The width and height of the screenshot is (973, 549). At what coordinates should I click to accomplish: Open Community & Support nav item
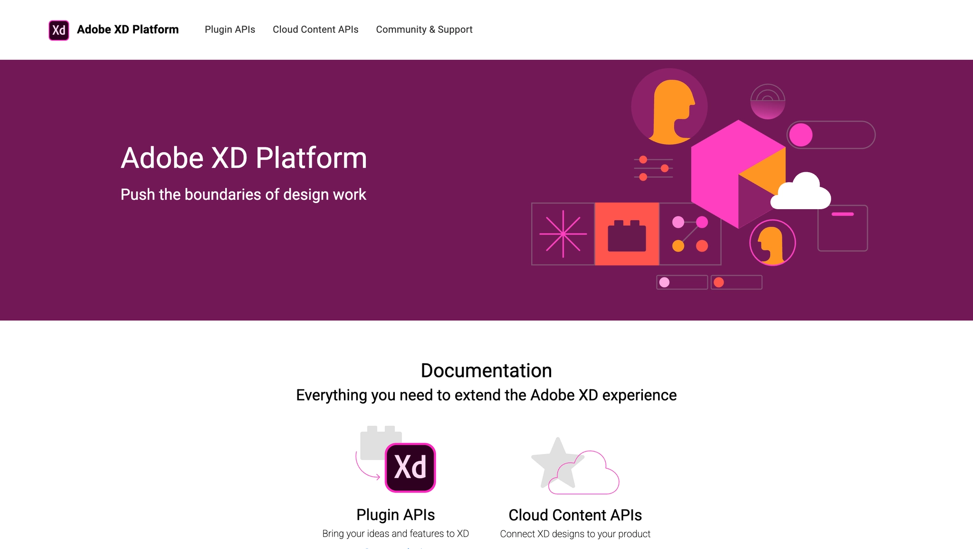pos(424,29)
